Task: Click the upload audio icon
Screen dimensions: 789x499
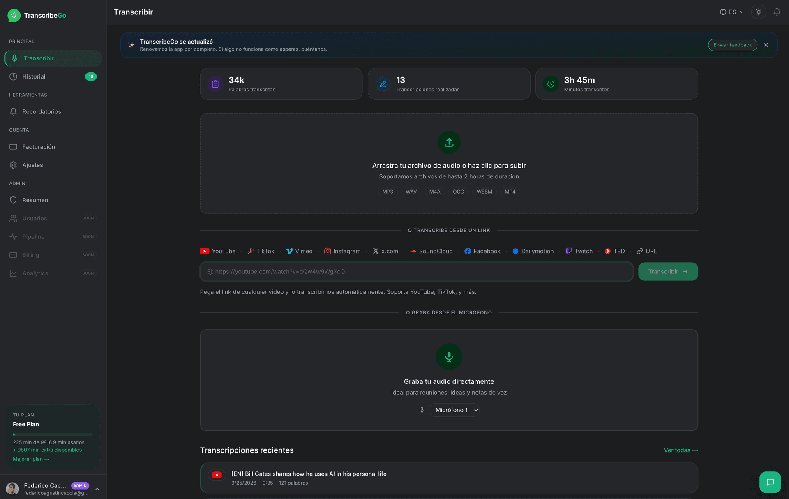Action: pyautogui.click(x=449, y=143)
